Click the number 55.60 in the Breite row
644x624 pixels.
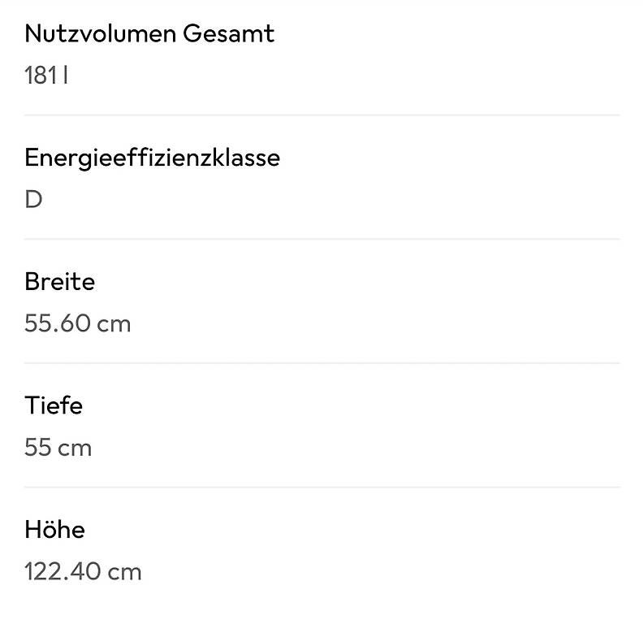pyautogui.click(x=58, y=323)
